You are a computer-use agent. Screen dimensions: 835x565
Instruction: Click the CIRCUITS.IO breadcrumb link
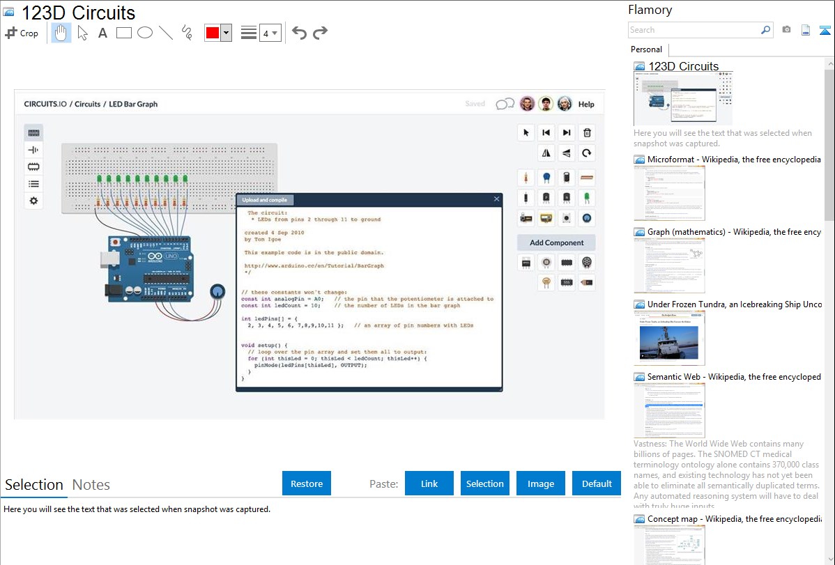pyautogui.click(x=45, y=104)
